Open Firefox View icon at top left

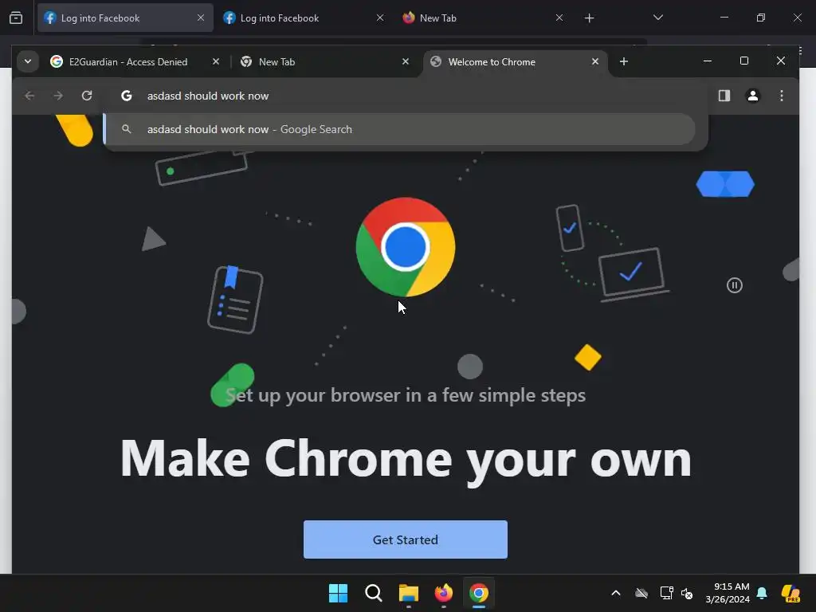point(16,18)
